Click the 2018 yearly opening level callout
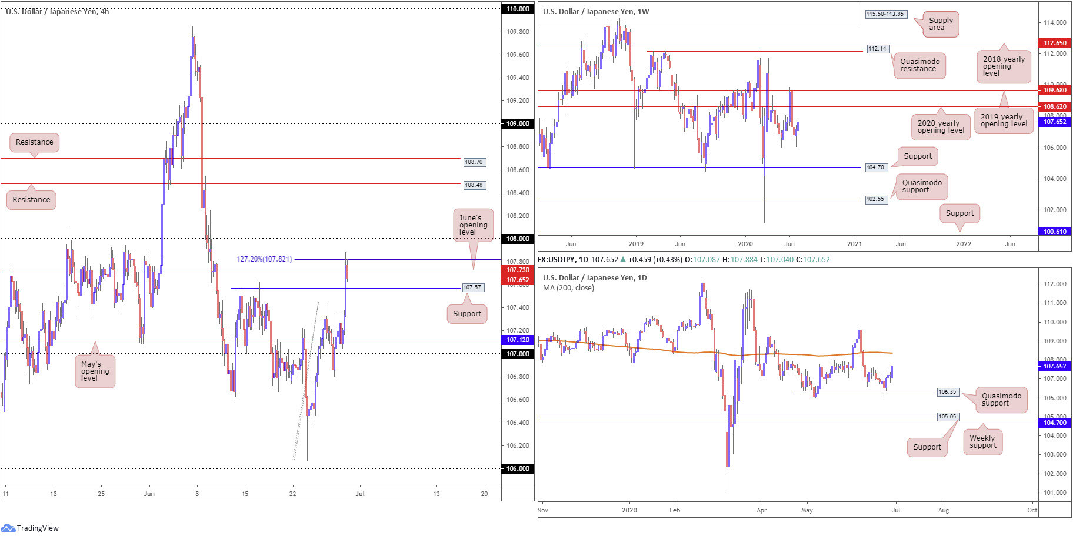This screenshot has width=1073, height=536. pyautogui.click(x=1004, y=66)
